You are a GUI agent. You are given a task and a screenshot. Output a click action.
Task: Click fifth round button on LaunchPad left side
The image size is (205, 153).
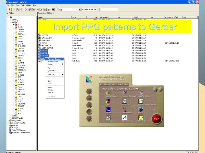click(x=89, y=118)
